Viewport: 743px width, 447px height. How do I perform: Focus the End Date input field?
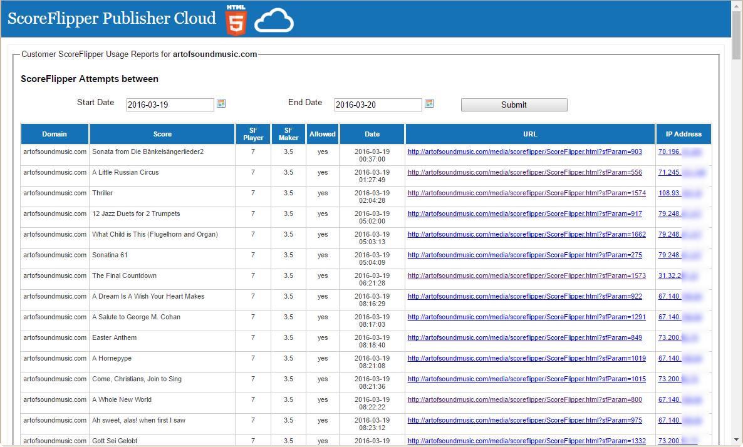click(378, 105)
